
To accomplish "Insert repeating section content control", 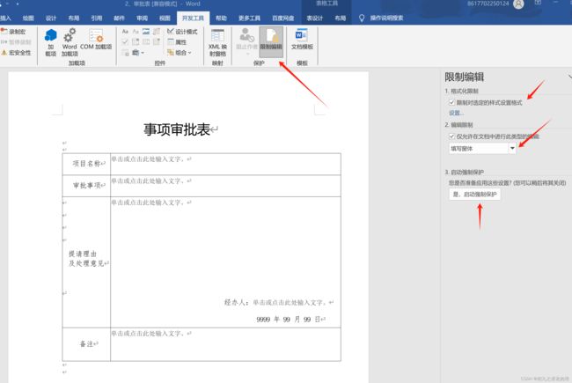I will (x=125, y=53).
